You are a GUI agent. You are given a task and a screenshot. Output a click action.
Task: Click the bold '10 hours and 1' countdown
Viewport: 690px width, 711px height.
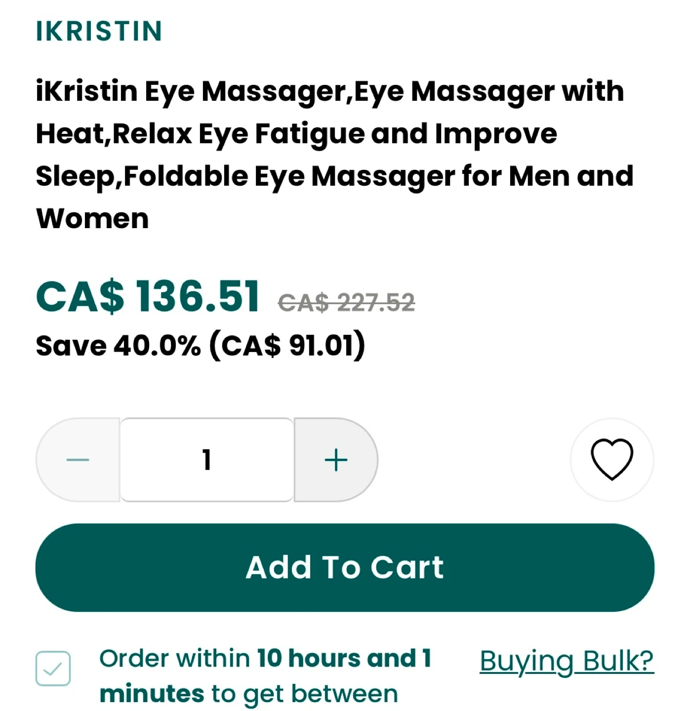(x=344, y=658)
